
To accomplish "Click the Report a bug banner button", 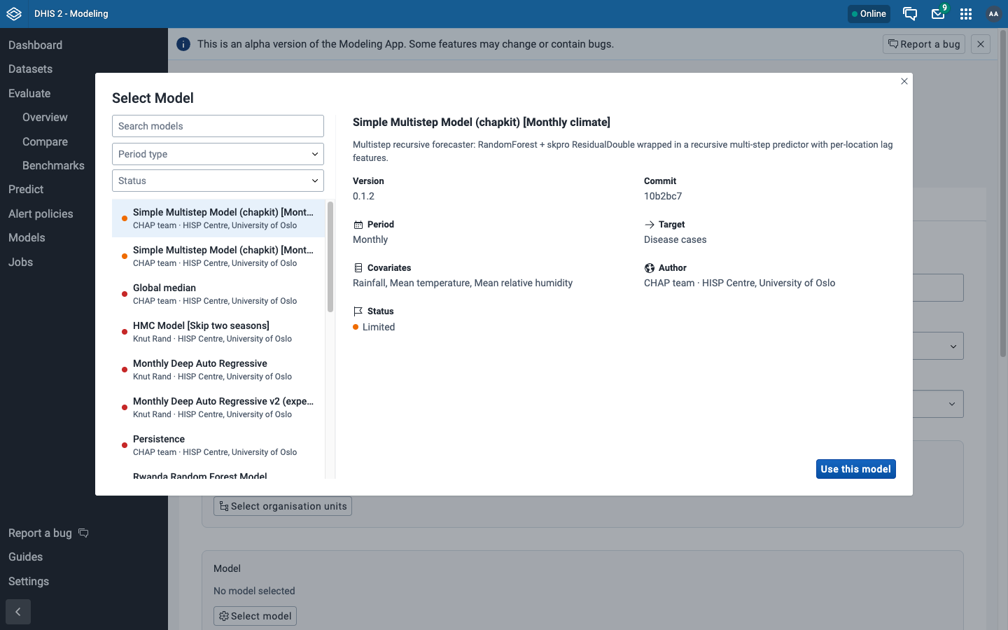I will pyautogui.click(x=924, y=44).
